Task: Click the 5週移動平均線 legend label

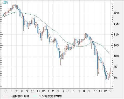Action: point(19,96)
